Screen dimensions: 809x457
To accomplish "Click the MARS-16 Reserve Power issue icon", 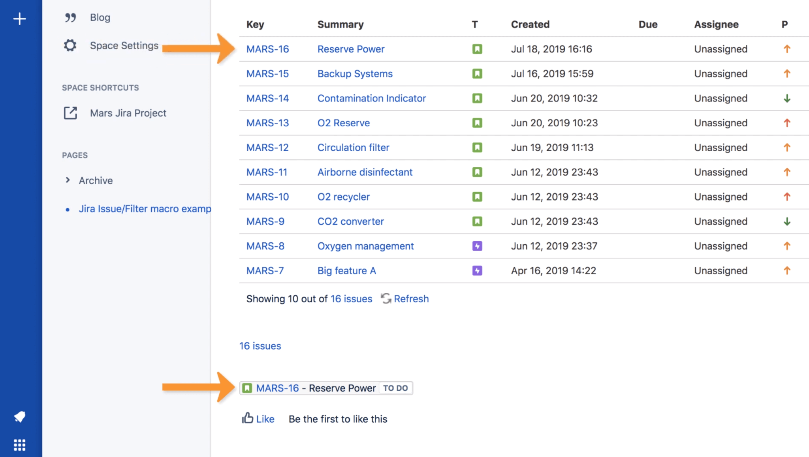I will point(248,388).
